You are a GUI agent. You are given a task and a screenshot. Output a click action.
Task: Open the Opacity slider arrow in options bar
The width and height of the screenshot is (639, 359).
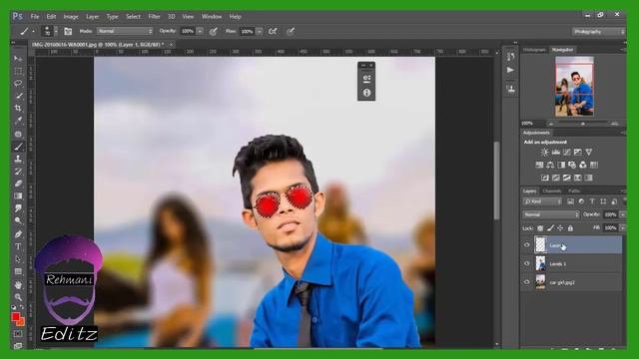[x=200, y=31]
